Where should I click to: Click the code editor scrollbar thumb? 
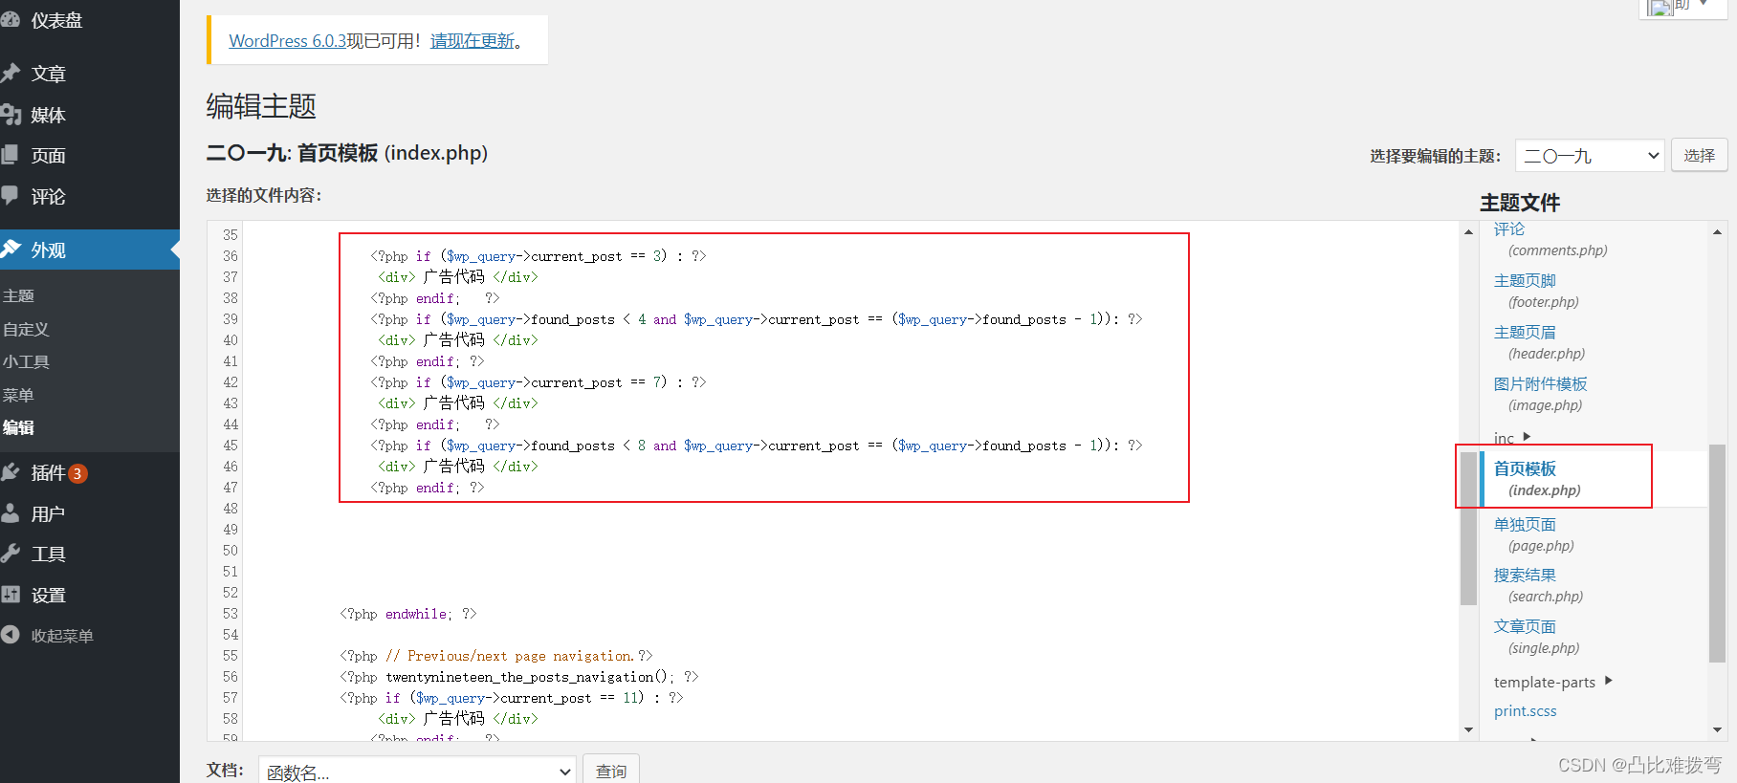[x=1468, y=529]
